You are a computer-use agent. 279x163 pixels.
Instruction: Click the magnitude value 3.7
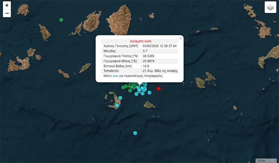click(145, 51)
